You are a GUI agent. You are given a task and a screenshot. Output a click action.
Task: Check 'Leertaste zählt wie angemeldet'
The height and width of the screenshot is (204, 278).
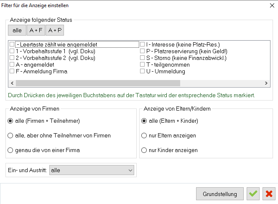click(12, 44)
